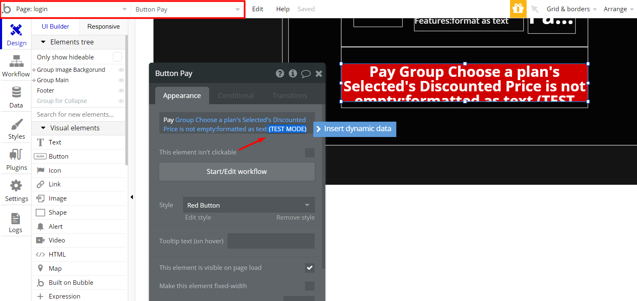Open the Data section
This screenshot has width=637, height=301.
(x=16, y=97)
